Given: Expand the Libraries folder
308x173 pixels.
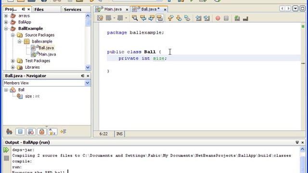Looking at the screenshot, I should (x=13, y=67).
